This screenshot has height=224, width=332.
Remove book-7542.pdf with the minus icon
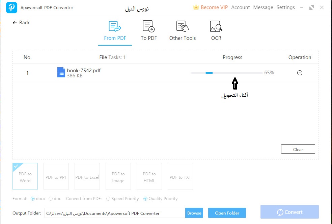click(x=300, y=73)
